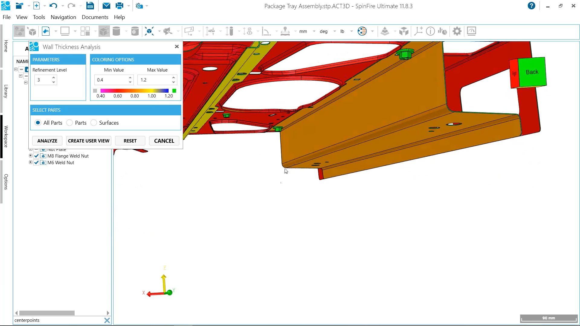
Task: Click the CREATE USER VIEW button
Action: point(89,141)
